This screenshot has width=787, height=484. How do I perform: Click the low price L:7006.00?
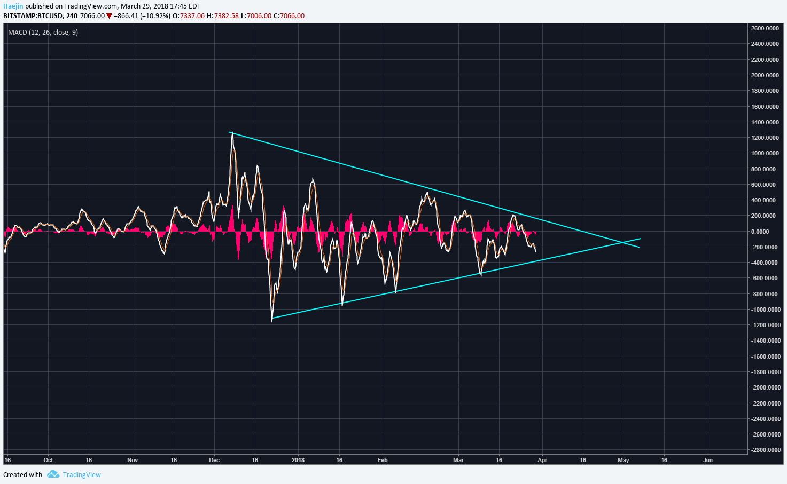[x=256, y=16]
